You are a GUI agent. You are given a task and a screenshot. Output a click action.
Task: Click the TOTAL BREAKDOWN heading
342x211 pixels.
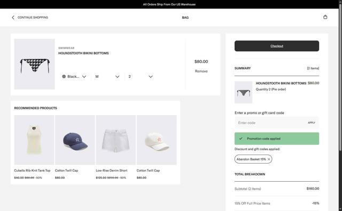click(250, 174)
